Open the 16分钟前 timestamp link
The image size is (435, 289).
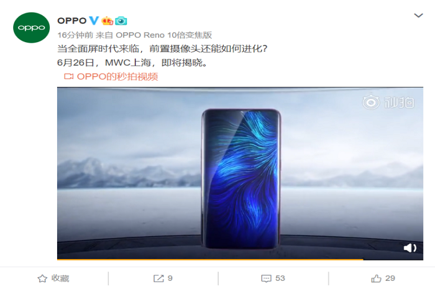point(75,35)
